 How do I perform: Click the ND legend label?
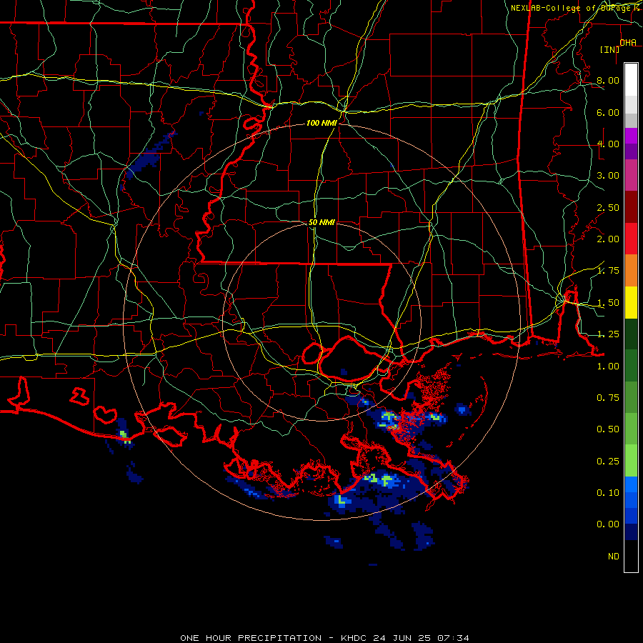pos(614,557)
